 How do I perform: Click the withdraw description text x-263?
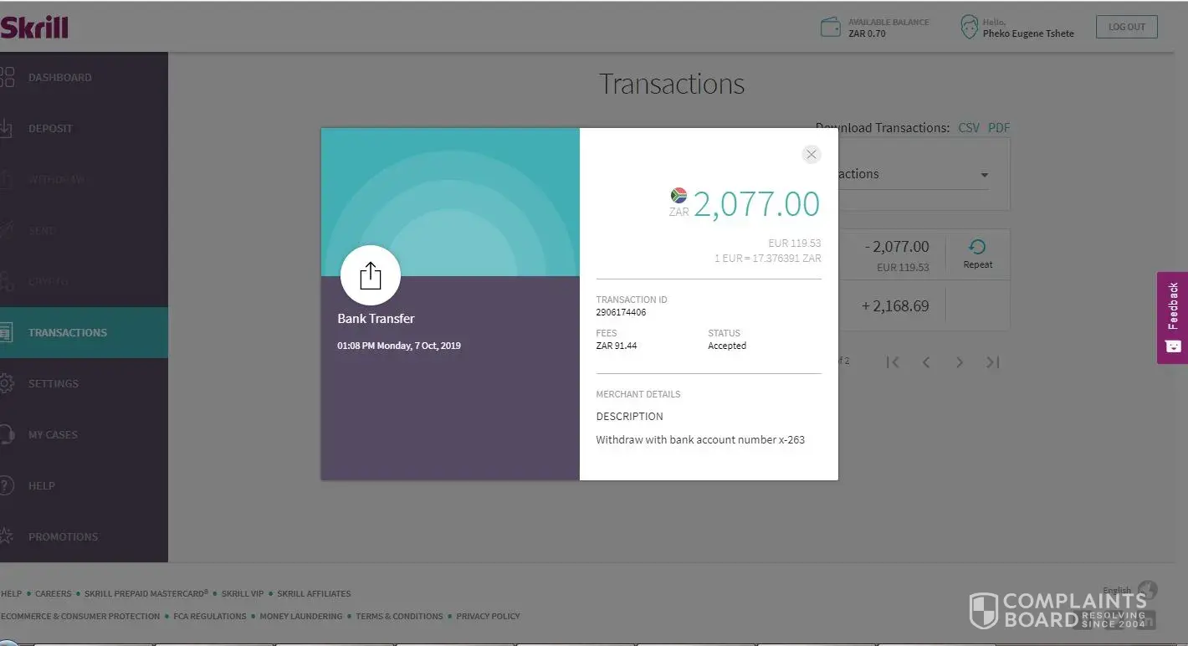click(700, 440)
